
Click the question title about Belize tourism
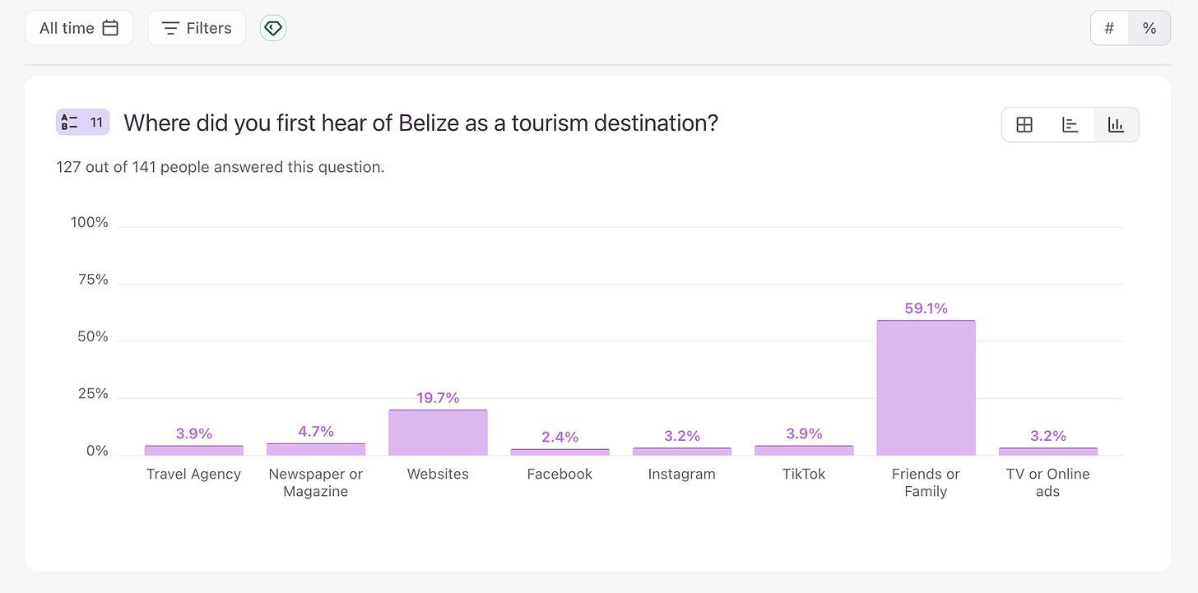[x=420, y=123]
